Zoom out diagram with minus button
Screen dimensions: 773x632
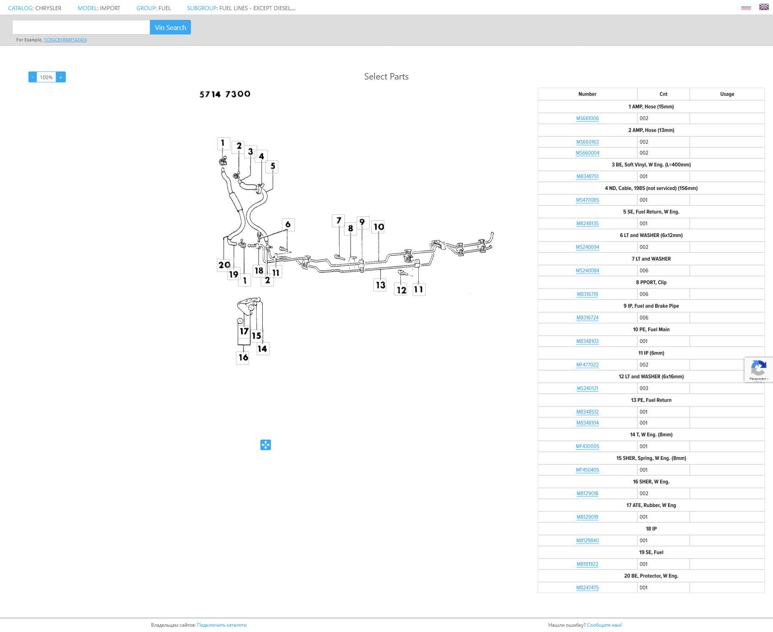(32, 77)
